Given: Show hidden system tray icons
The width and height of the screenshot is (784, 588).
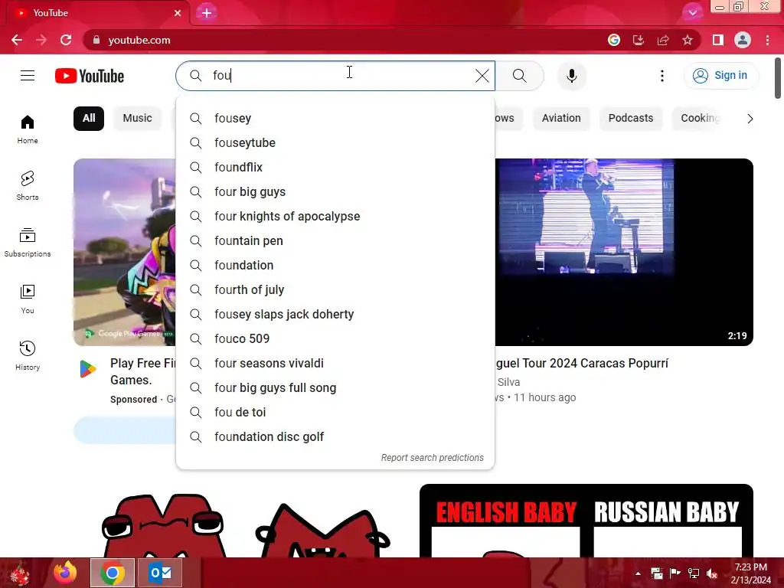Looking at the screenshot, I should (638, 573).
